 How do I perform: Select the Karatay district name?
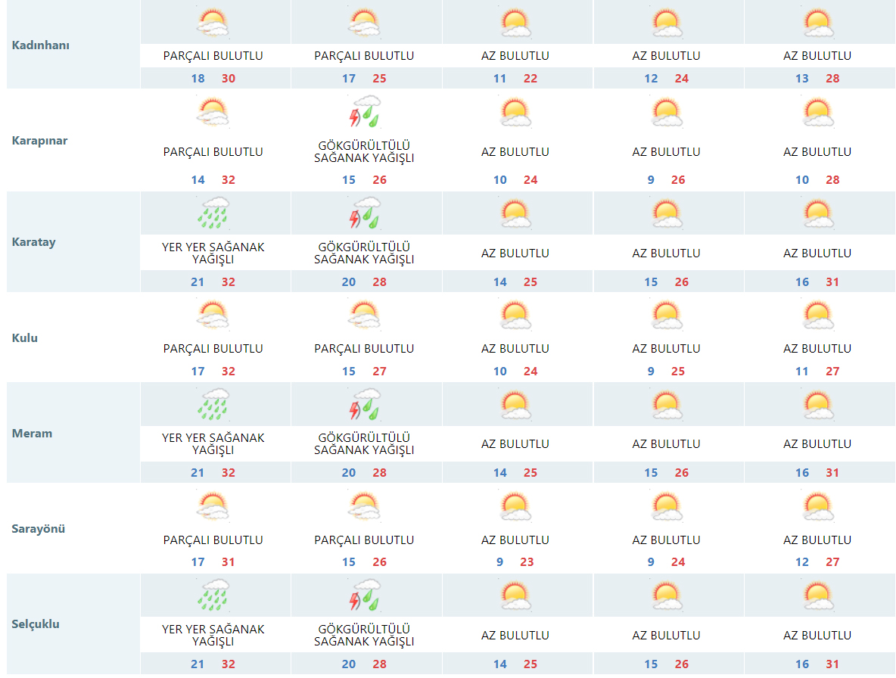(33, 242)
